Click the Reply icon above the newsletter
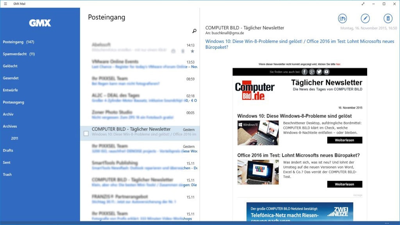This screenshot has height=225, width=400. coord(342,18)
